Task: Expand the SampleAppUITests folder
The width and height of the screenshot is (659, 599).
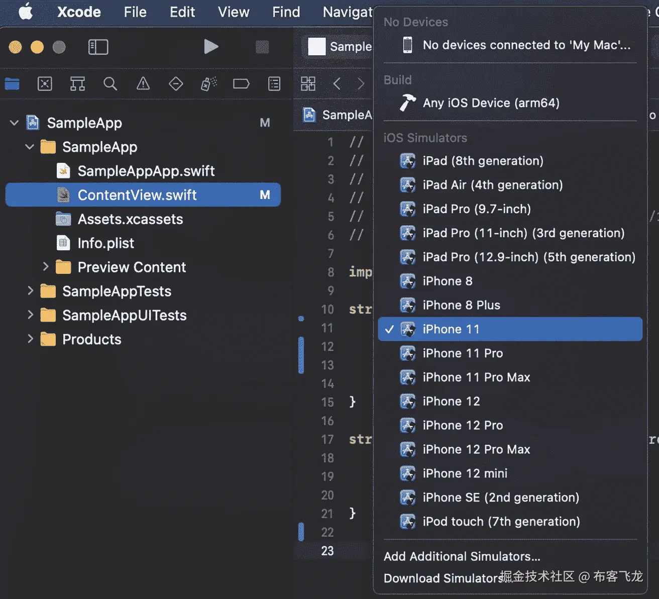Action: 30,315
